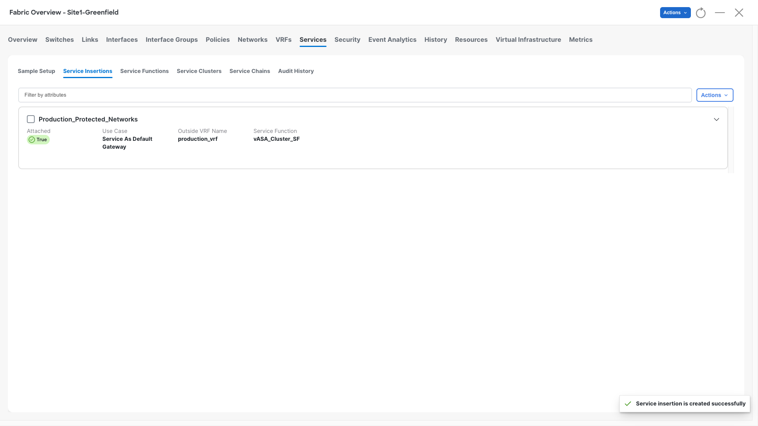Click the Filter by attributes field
Viewport: 758px width, 426px height.
[355, 95]
